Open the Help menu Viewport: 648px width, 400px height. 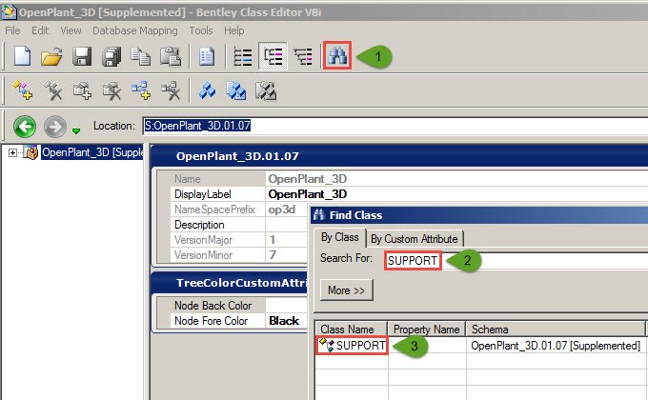(x=233, y=30)
